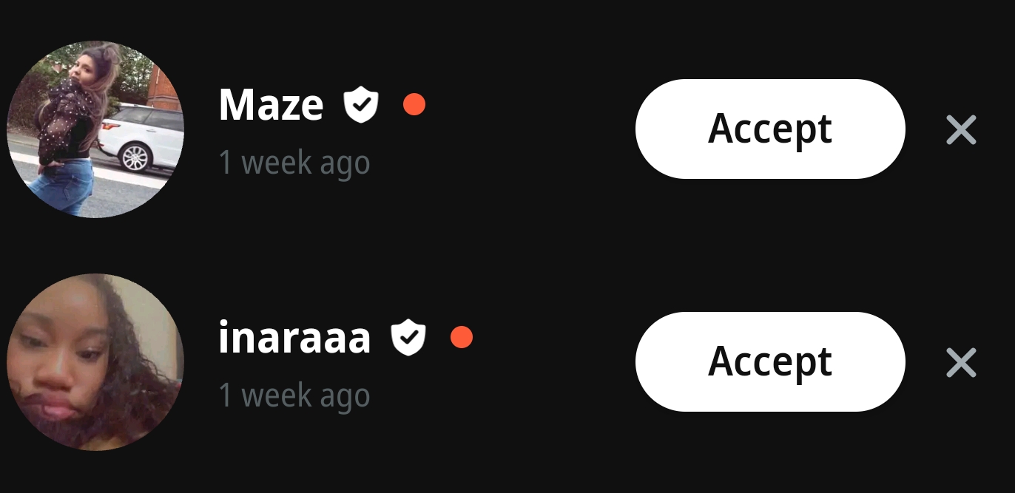Open inaraaa's profile picture

[95, 362]
